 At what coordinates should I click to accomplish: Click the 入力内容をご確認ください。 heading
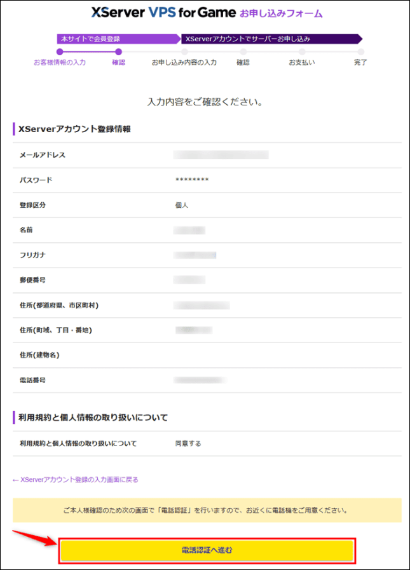205,102
